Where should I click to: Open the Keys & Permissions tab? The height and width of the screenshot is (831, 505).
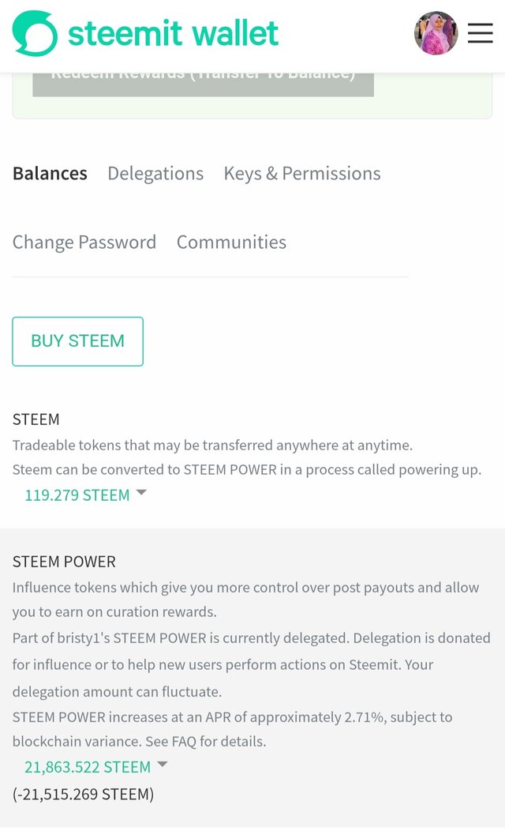[302, 173]
